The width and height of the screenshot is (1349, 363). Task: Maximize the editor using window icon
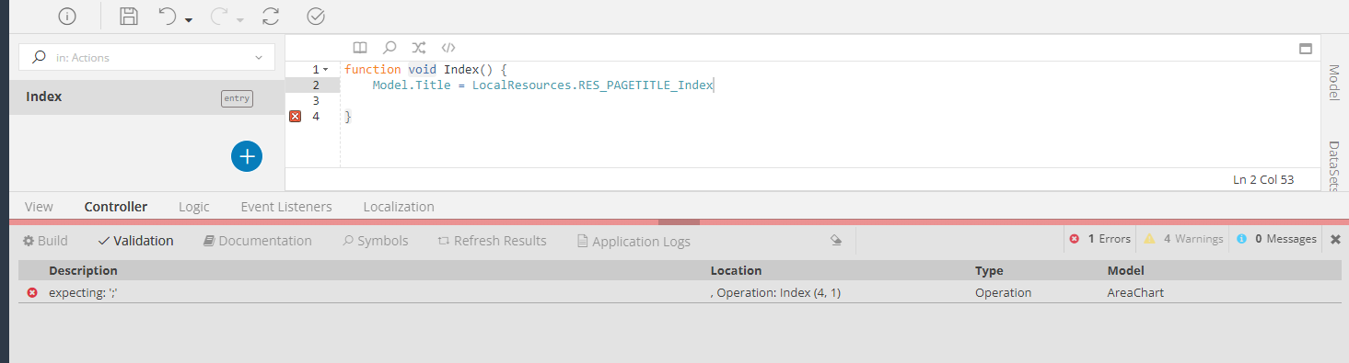(1305, 49)
